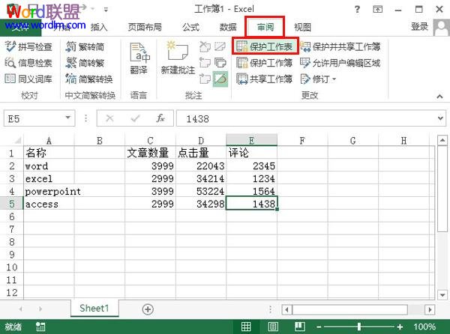Click 登录 to sign in

pos(419,26)
